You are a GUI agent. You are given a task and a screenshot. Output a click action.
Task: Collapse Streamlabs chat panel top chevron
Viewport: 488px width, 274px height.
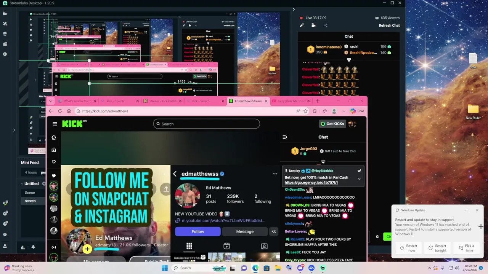point(294,10)
